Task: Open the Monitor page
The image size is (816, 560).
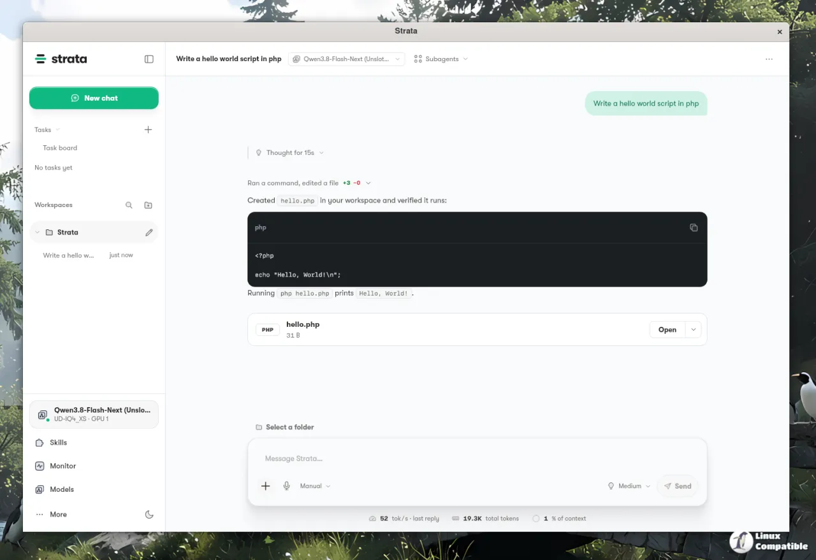Action: point(94,466)
